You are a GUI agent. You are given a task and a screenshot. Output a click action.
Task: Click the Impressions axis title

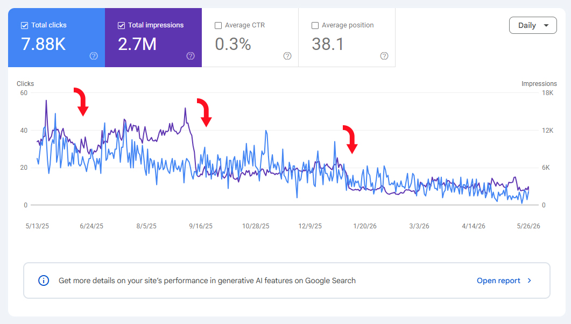(539, 84)
